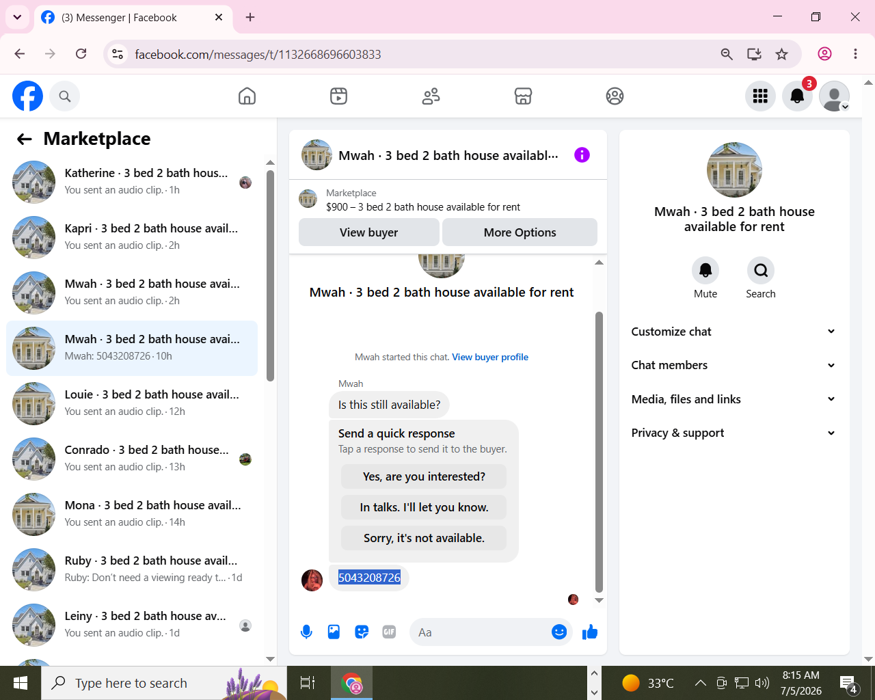Open the Windows notification center
The image size is (875, 700).
point(849,683)
